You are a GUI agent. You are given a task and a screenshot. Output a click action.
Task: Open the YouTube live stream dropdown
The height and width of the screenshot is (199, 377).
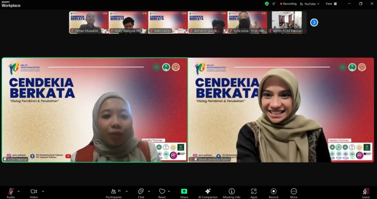(310, 4)
